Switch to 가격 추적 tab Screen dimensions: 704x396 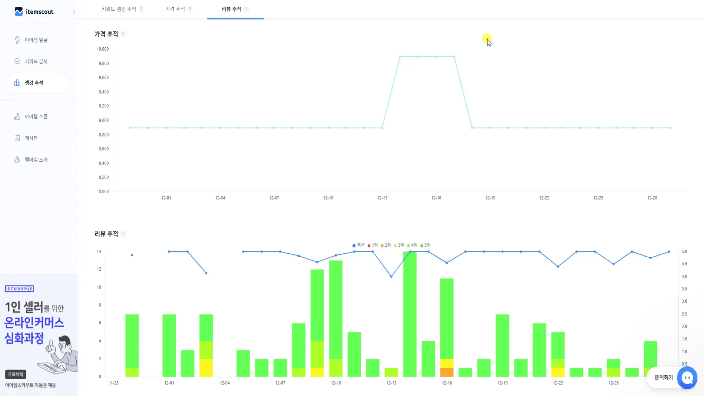point(175,9)
